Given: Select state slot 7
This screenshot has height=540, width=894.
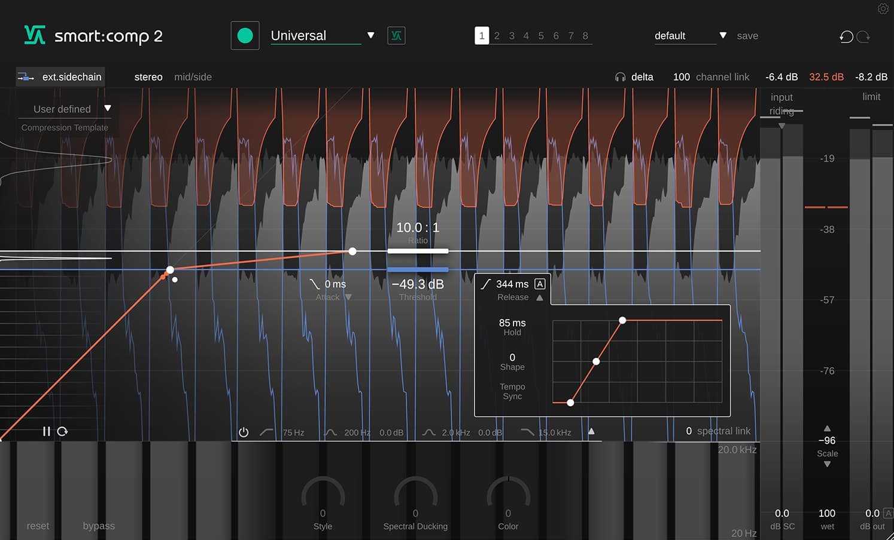Looking at the screenshot, I should click(571, 36).
